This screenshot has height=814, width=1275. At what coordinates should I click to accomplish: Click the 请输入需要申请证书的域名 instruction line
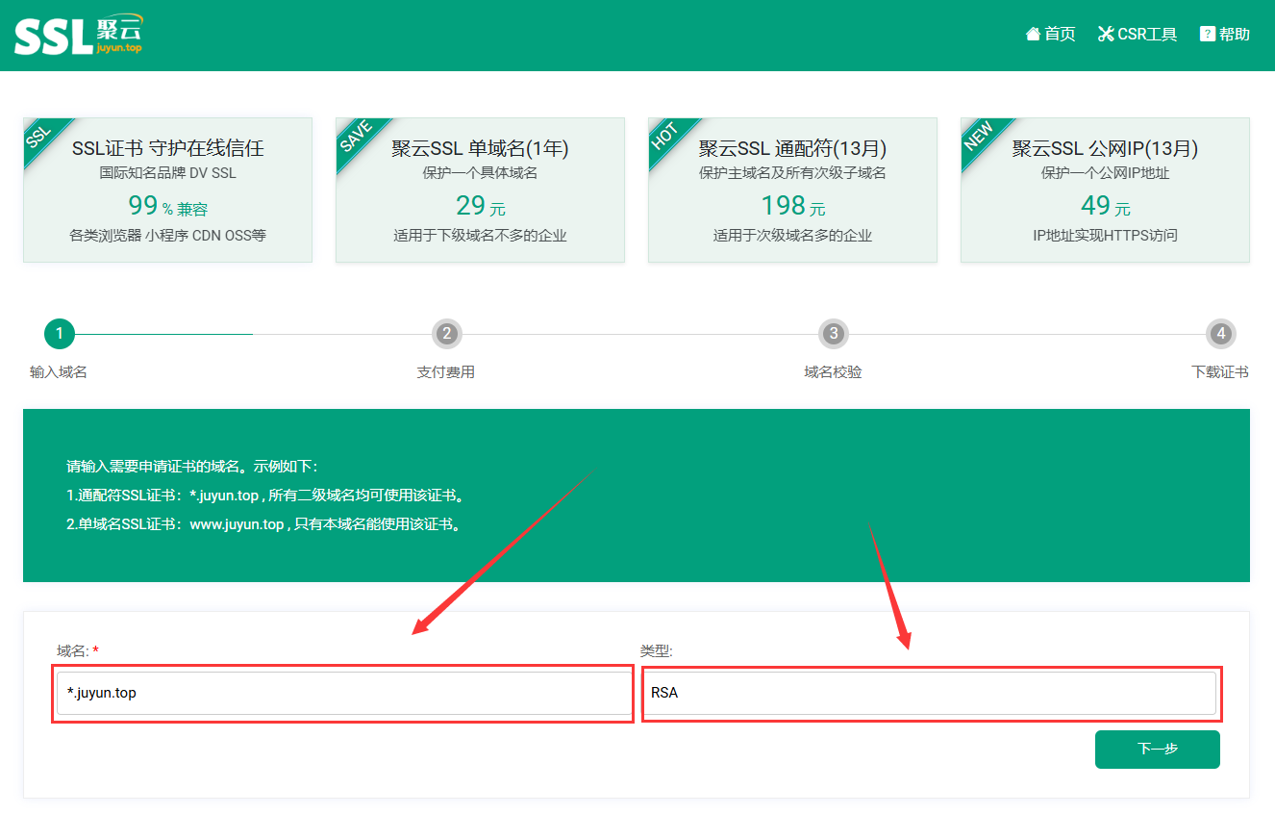(191, 467)
